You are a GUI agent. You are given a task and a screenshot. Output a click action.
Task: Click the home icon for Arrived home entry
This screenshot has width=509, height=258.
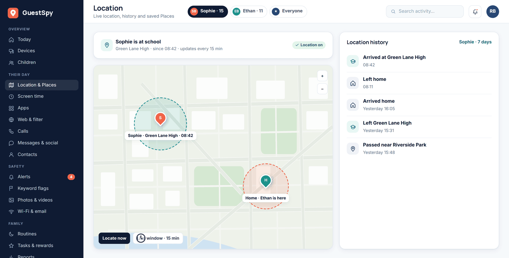pos(353,105)
